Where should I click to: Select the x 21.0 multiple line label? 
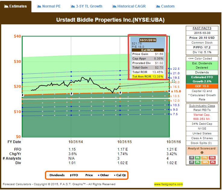tap(175, 73)
